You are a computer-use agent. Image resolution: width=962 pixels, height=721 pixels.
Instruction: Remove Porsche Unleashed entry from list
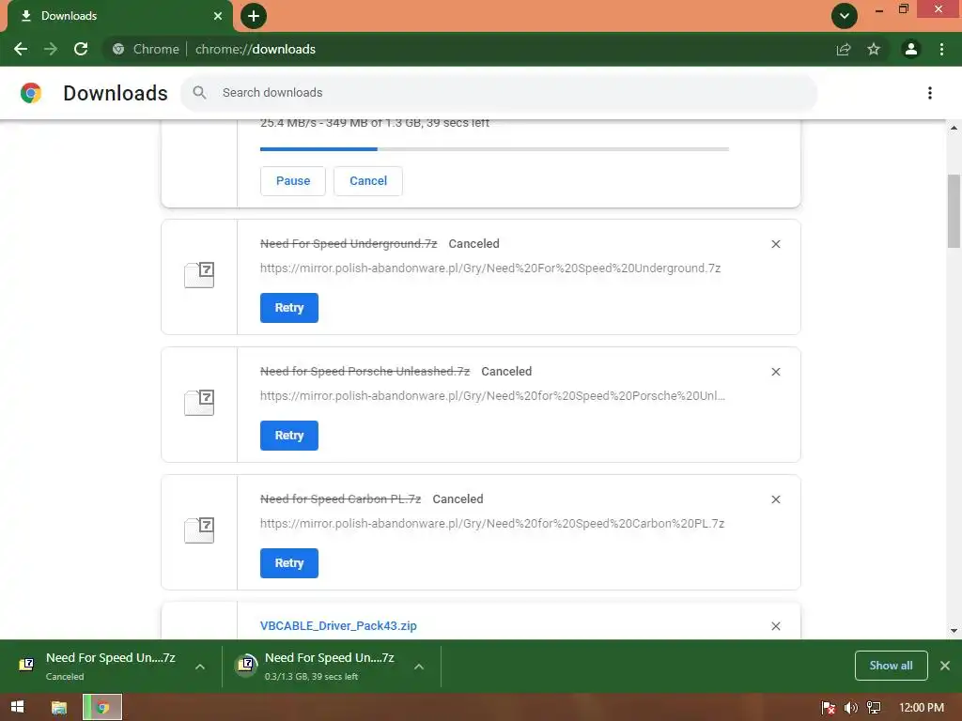pyautogui.click(x=775, y=372)
